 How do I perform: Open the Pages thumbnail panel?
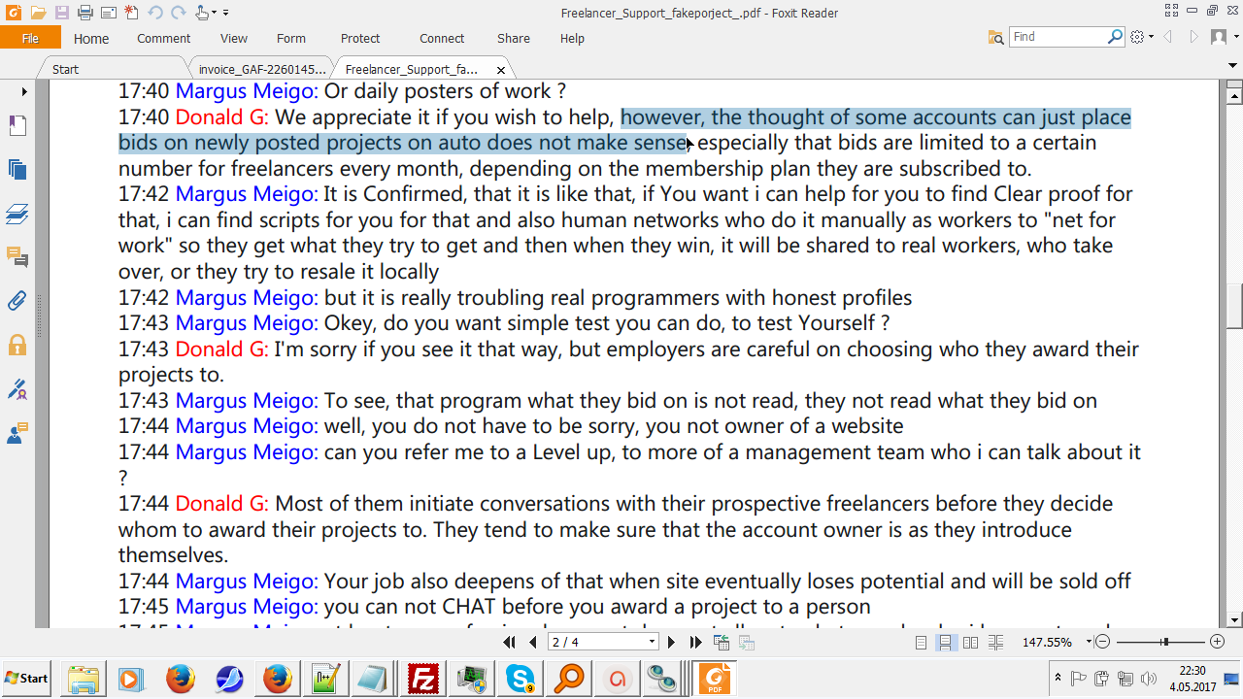point(17,169)
